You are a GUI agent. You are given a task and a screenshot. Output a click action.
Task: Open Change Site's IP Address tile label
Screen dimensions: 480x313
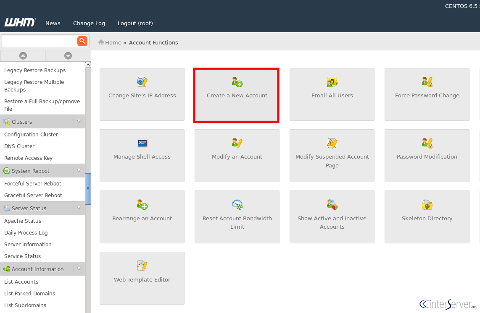coord(142,95)
